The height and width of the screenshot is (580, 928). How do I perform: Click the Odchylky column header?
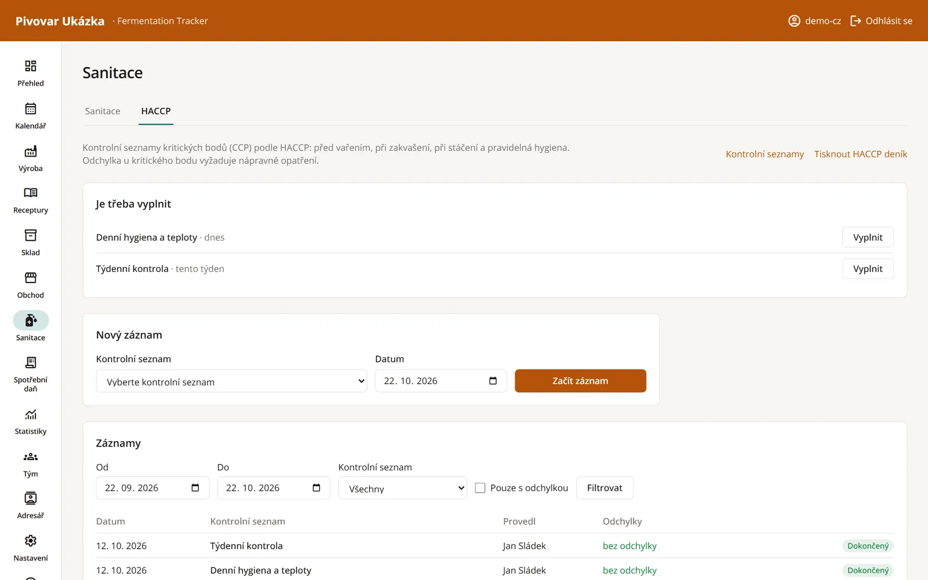[622, 521]
